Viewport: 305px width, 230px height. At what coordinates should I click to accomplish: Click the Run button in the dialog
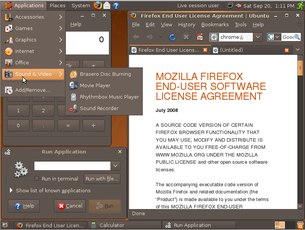(x=105, y=206)
